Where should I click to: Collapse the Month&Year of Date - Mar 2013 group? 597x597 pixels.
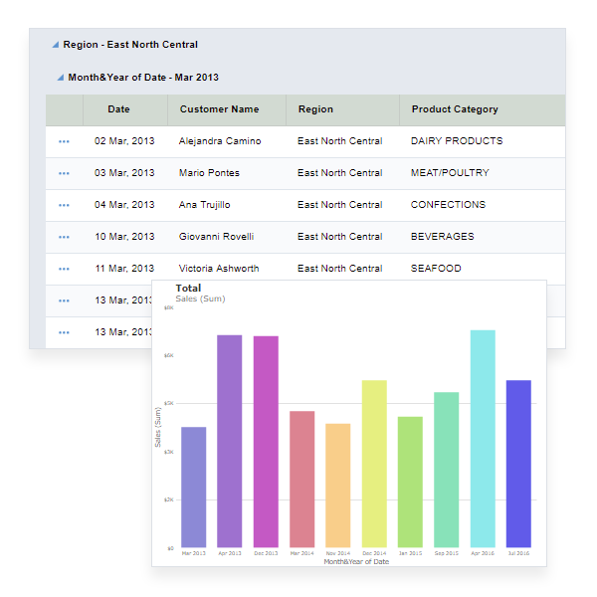tap(61, 78)
